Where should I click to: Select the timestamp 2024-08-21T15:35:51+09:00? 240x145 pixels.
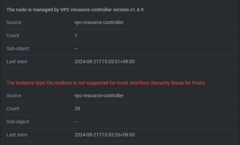[105, 62]
